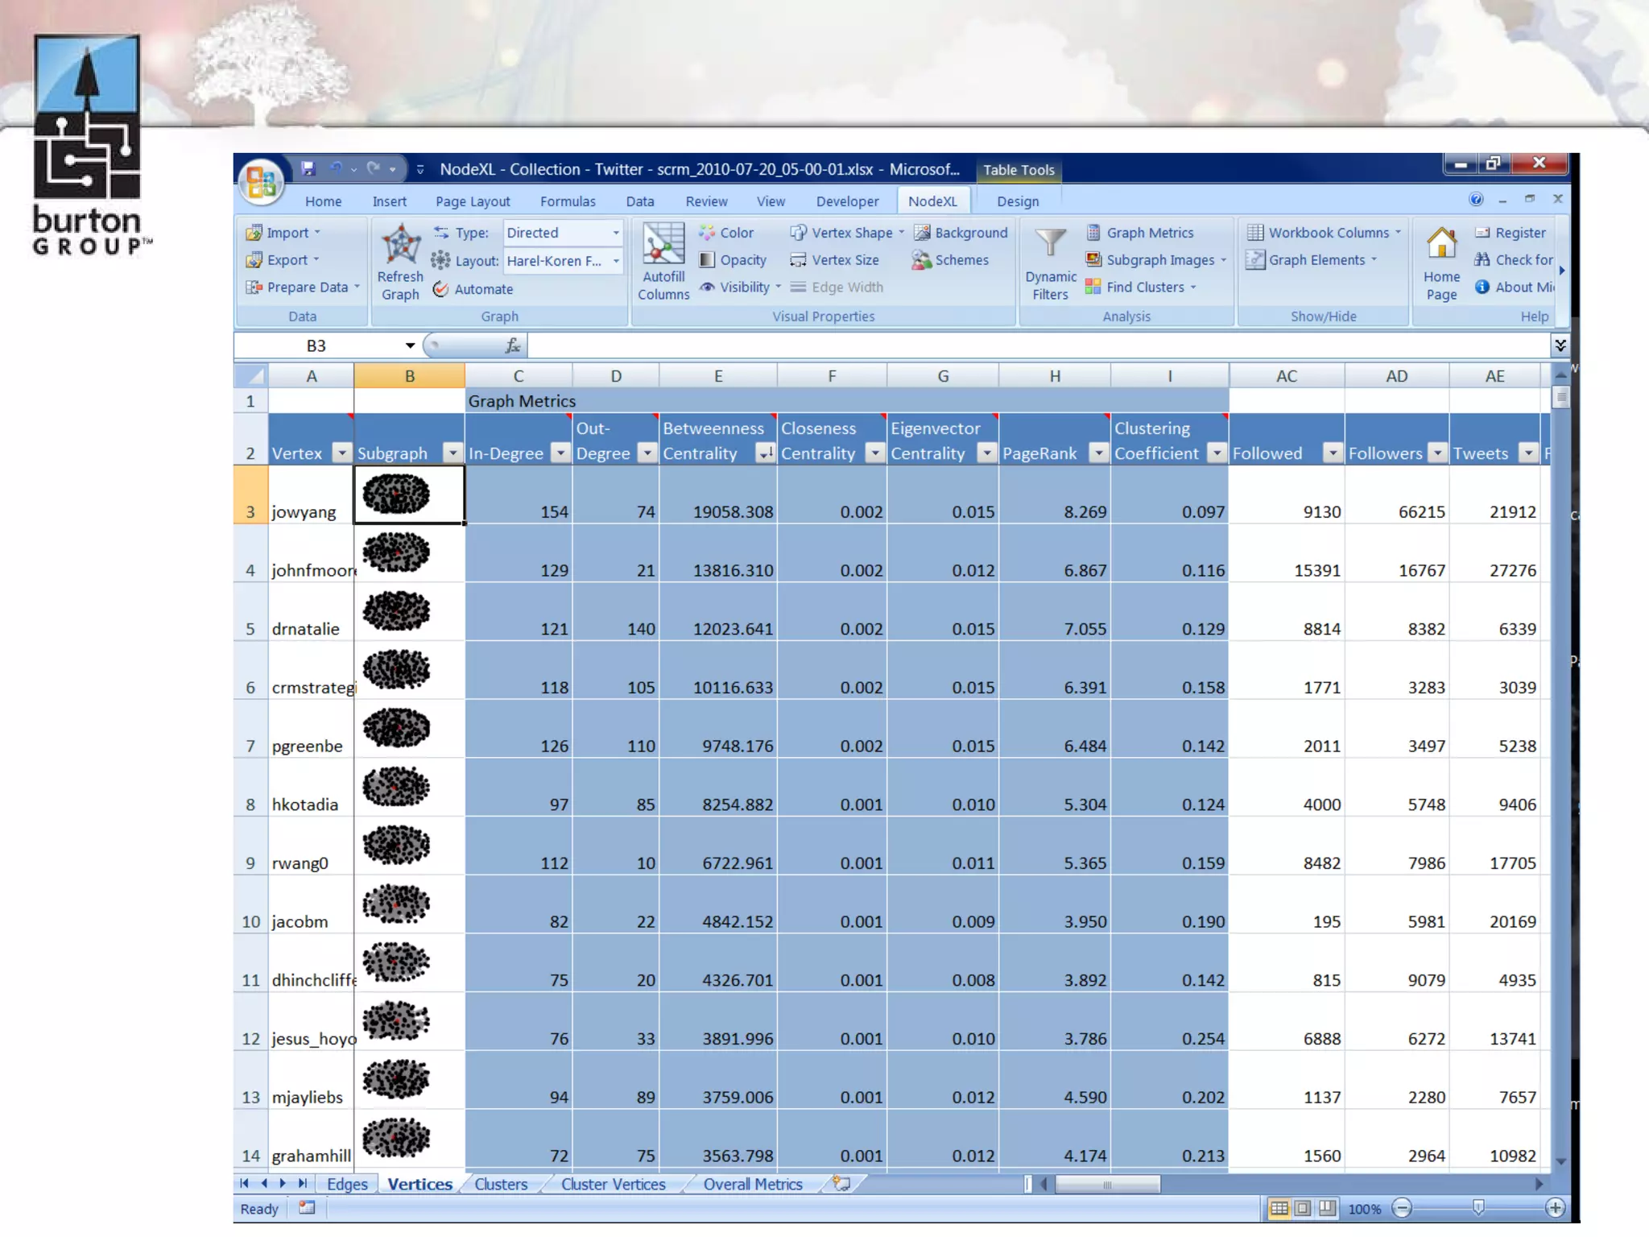The image size is (1649, 1237).
Task: Open the Clusters worksheet tab
Action: point(501,1184)
